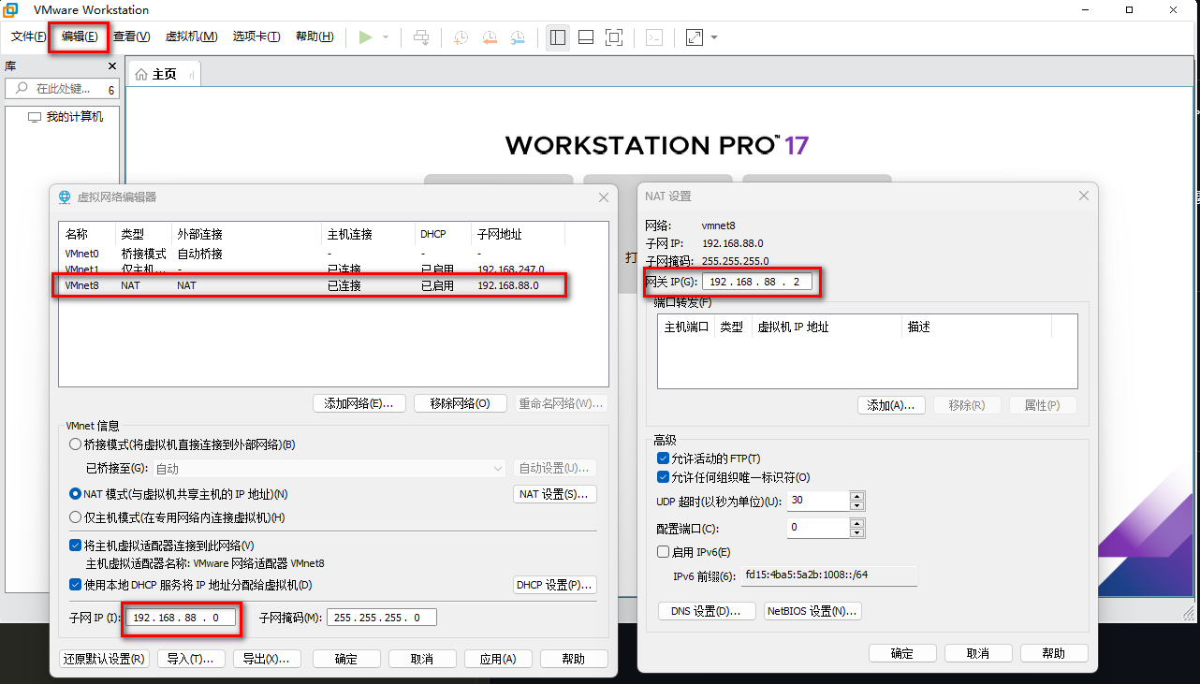The width and height of the screenshot is (1200, 684).
Task: Click the 移除网络(O) button
Action: [x=460, y=403]
